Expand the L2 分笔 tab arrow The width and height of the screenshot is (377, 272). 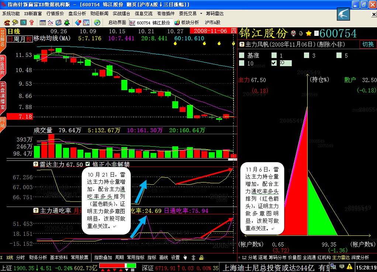point(239,258)
